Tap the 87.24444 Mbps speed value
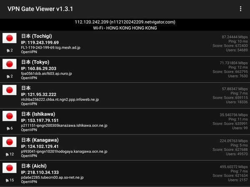This screenshot has width=250, height=187. pos(235,37)
